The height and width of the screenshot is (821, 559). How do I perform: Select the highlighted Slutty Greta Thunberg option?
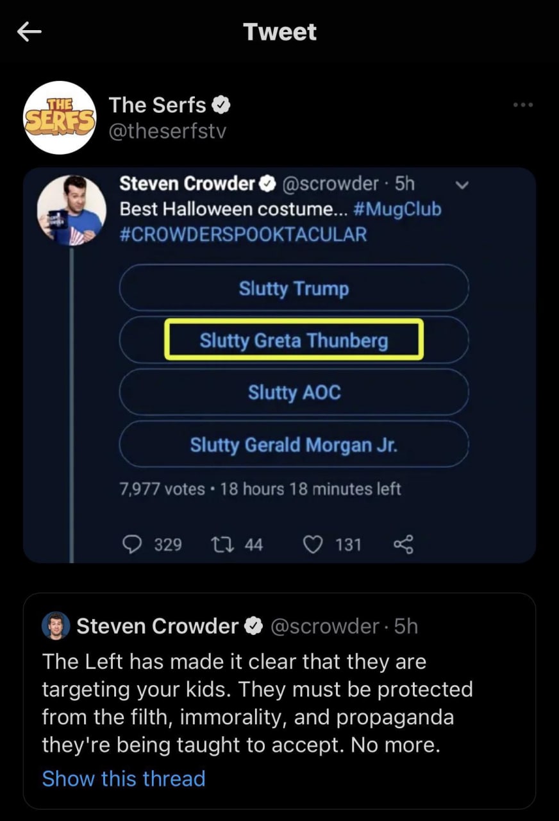coord(294,340)
